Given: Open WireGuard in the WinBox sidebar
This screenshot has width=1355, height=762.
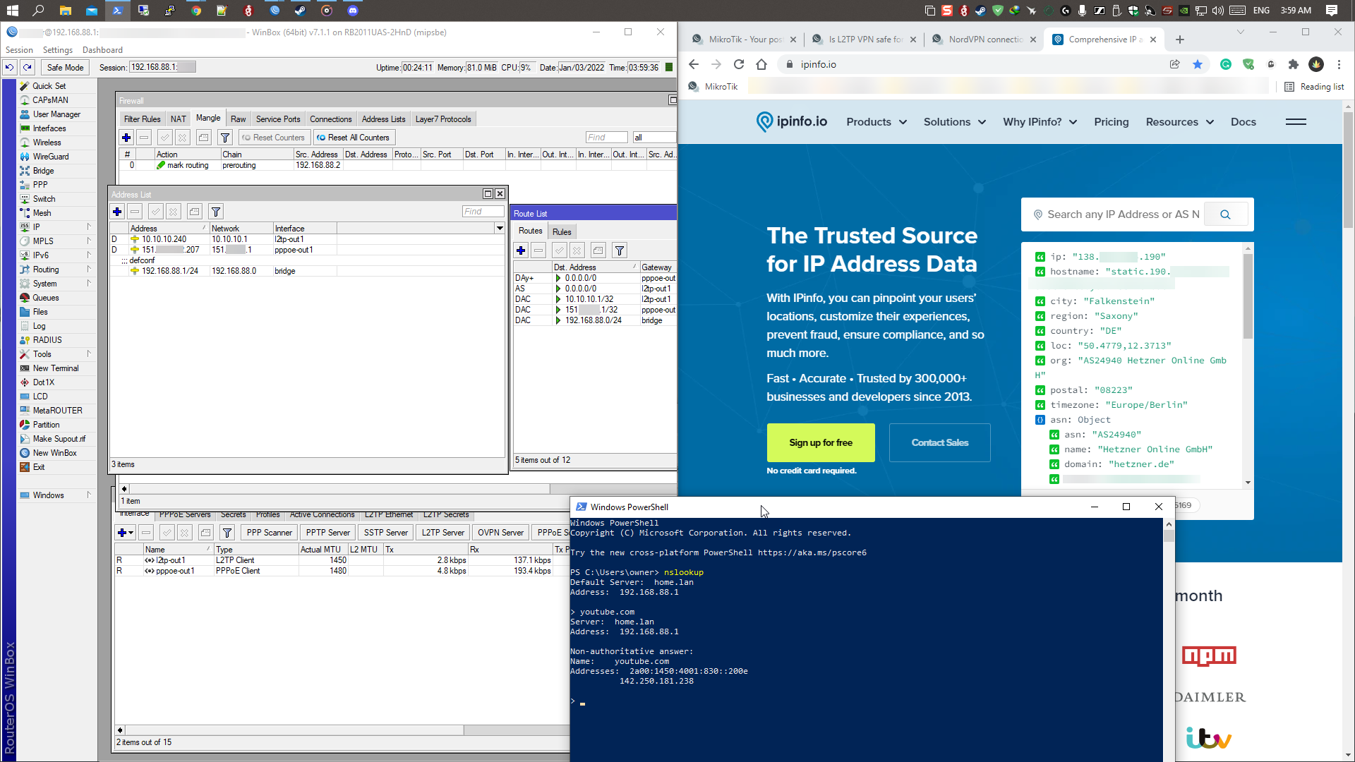Looking at the screenshot, I should point(51,157).
